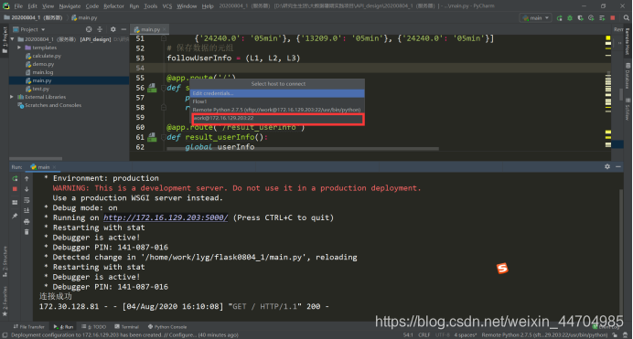
Task: Expand External Libraries node
Action: pos(12,97)
